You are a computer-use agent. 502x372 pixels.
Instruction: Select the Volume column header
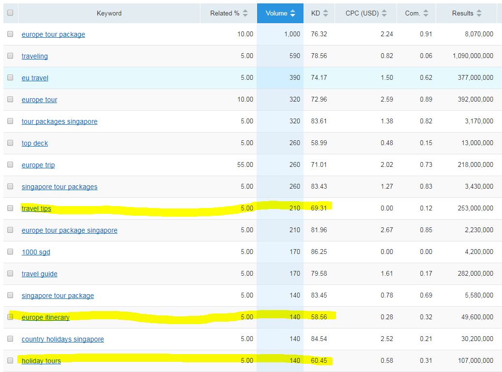pyautogui.click(x=280, y=13)
